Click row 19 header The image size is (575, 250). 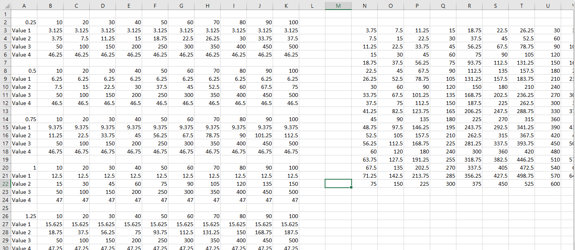click(5, 160)
